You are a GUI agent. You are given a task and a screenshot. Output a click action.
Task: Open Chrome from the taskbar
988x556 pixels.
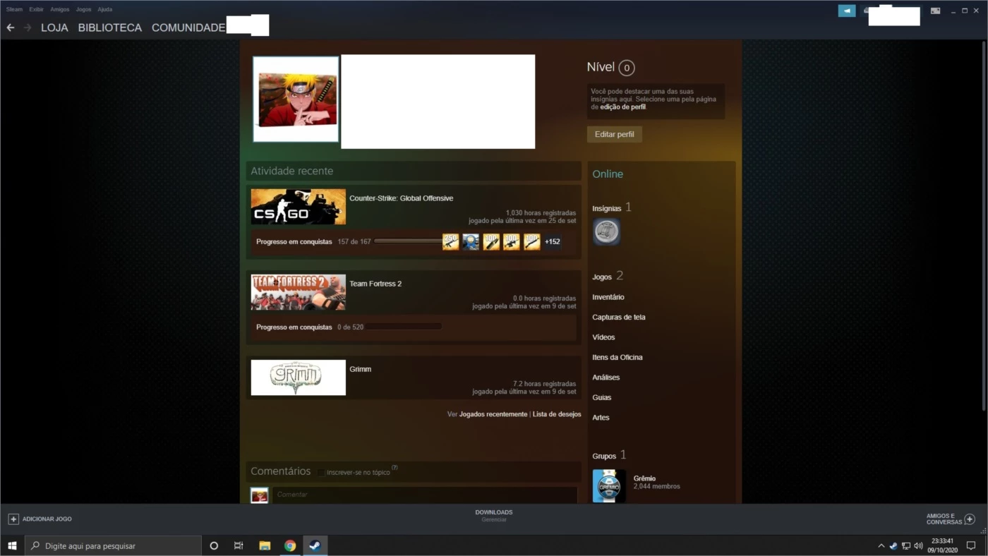tap(290, 545)
